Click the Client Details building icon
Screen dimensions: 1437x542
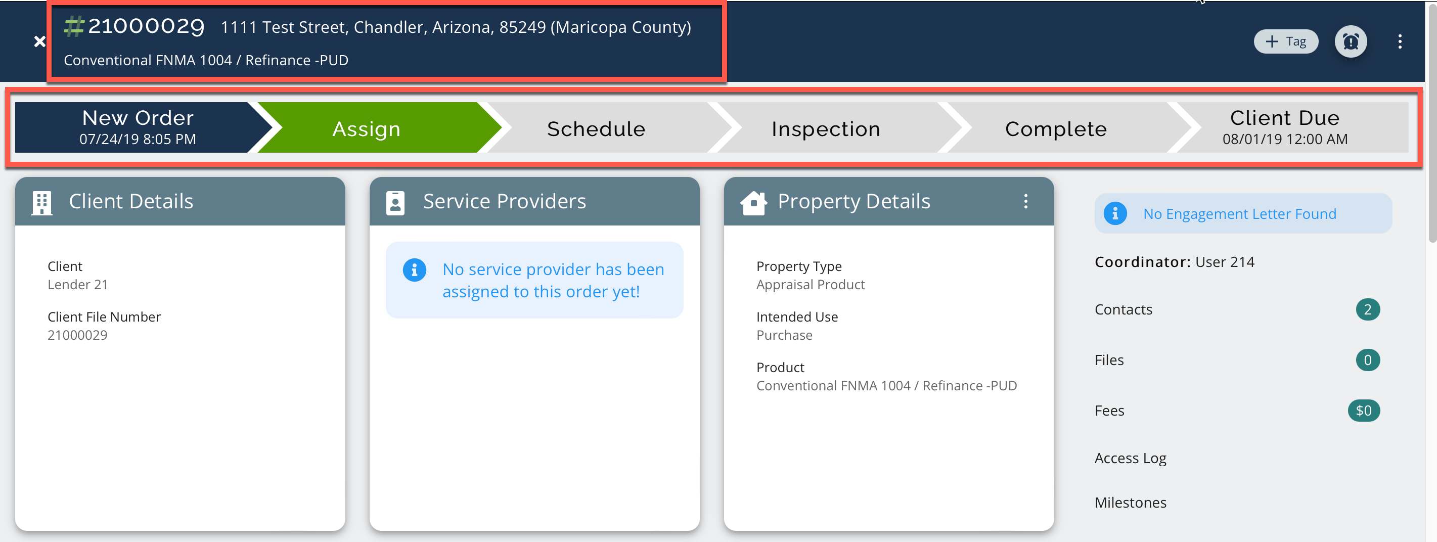pos(42,202)
